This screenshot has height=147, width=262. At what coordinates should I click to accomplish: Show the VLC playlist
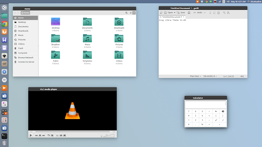tap(57, 135)
